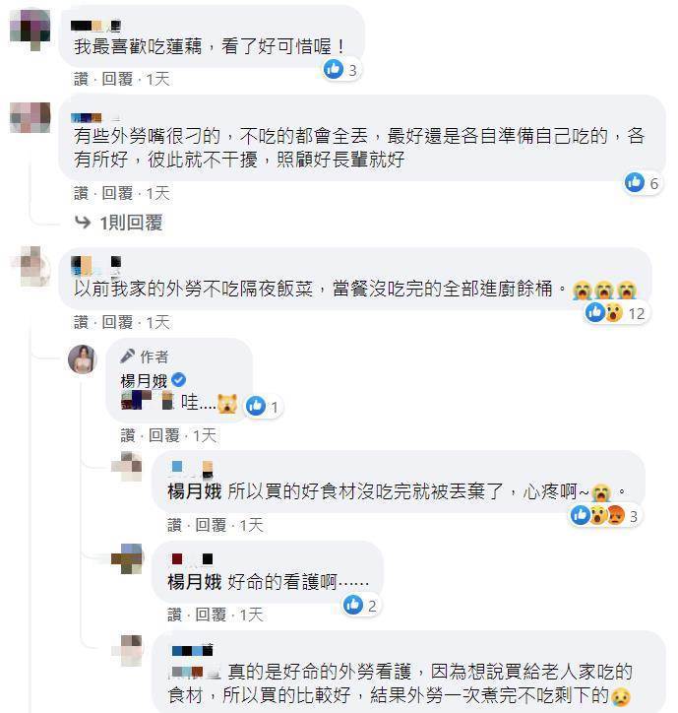This screenshot has height=713, width=678.
Task: View the 12 reactions on the overnight food comment
Action: [616, 313]
